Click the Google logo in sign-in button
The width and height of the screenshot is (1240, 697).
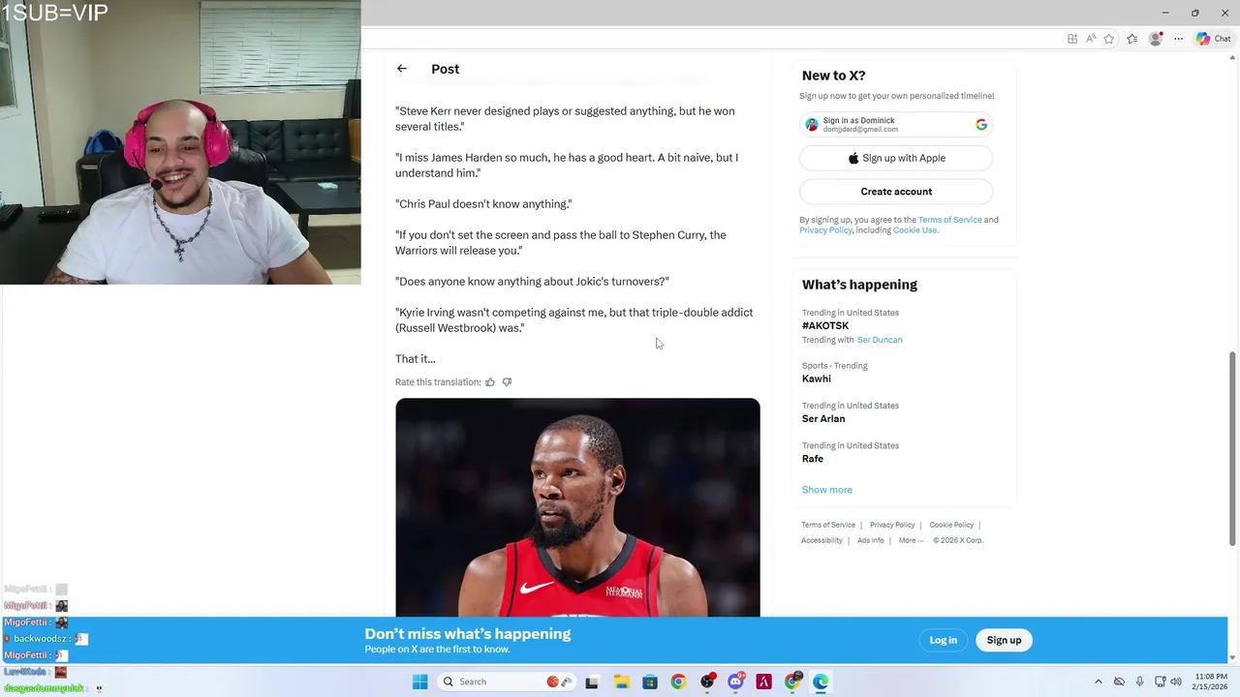[x=981, y=124]
